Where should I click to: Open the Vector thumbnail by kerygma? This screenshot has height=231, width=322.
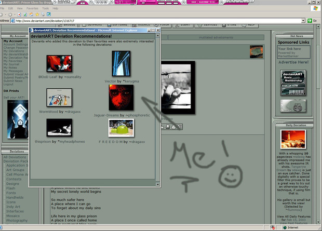click(x=121, y=64)
